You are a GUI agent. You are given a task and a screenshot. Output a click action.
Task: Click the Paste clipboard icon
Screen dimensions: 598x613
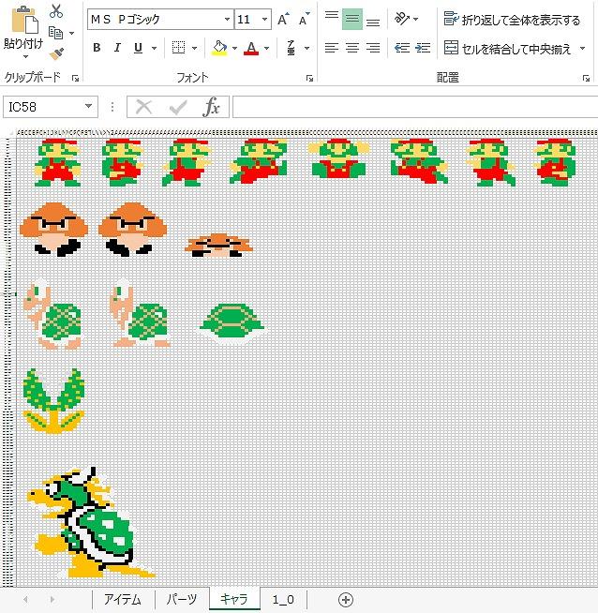22,25
